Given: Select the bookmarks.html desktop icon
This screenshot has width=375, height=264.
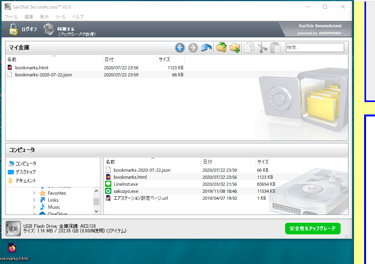Looking at the screenshot, I should (12, 248).
